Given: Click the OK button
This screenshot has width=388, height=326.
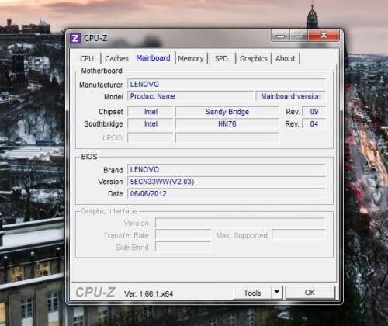Looking at the screenshot, I should coord(310,293).
